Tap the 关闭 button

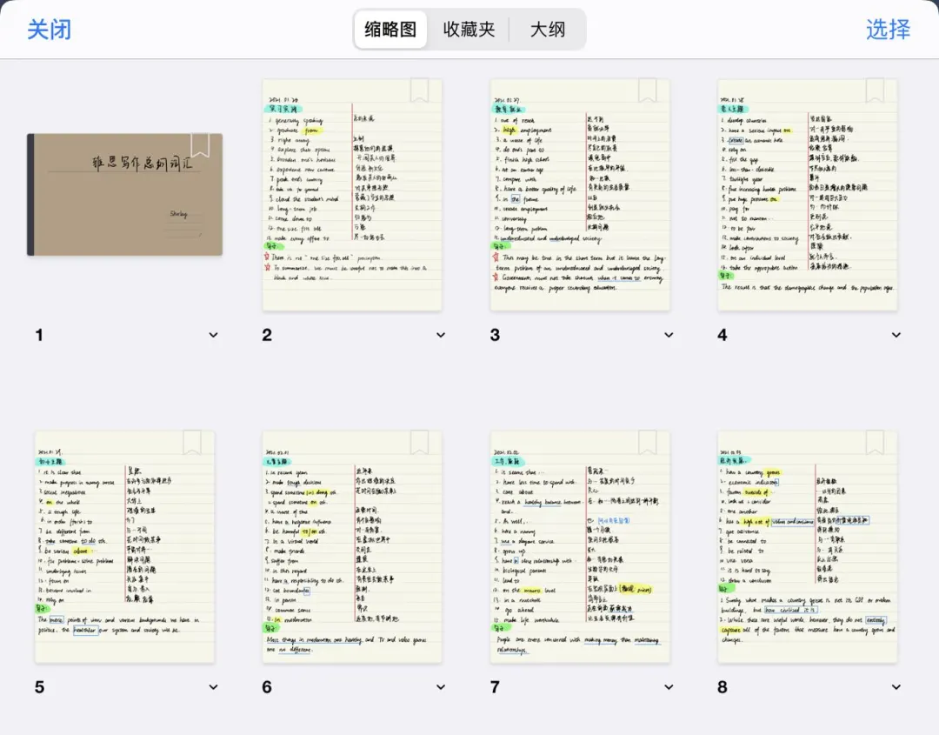[x=49, y=30]
